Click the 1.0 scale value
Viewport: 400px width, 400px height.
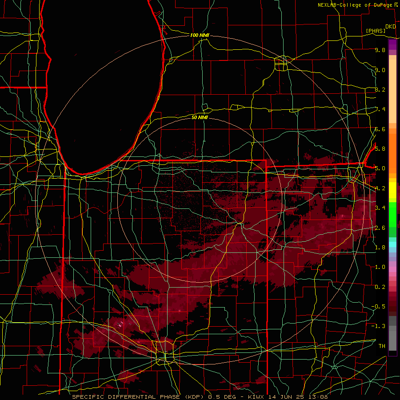(380, 267)
